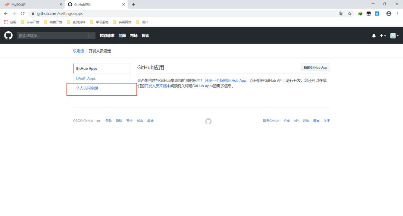This screenshot has height=216, width=403.
Task: Open the 开发人员文档中 link
Action: click(157, 86)
